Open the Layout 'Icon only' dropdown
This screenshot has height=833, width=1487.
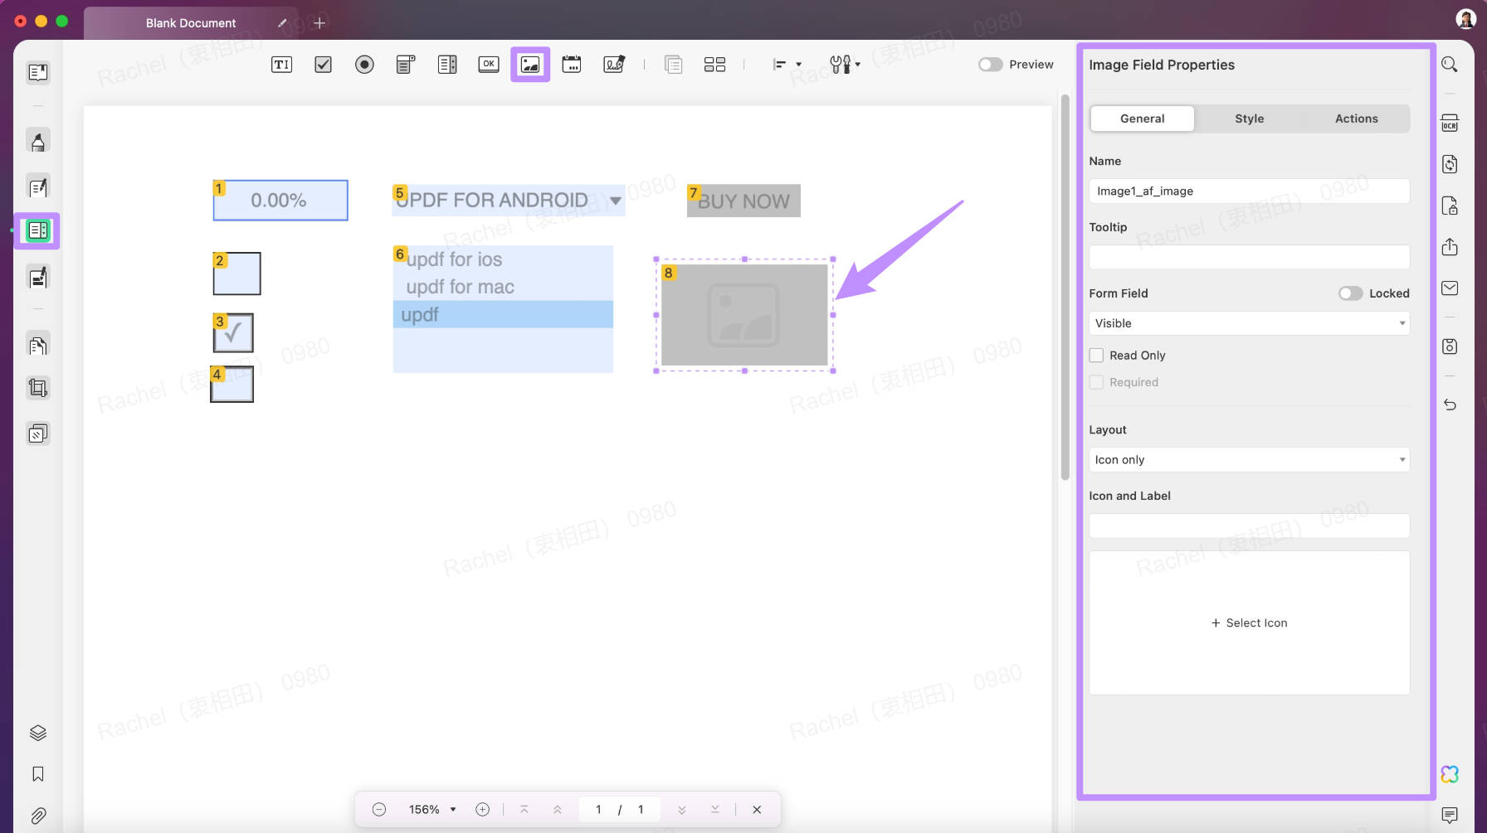[1248, 459]
